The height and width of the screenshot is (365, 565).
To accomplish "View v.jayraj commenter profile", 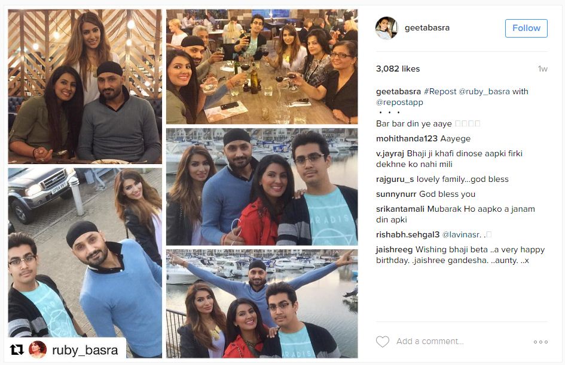I will (x=390, y=153).
